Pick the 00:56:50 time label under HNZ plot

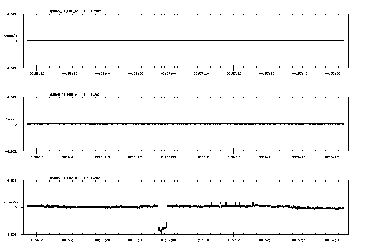(135, 240)
